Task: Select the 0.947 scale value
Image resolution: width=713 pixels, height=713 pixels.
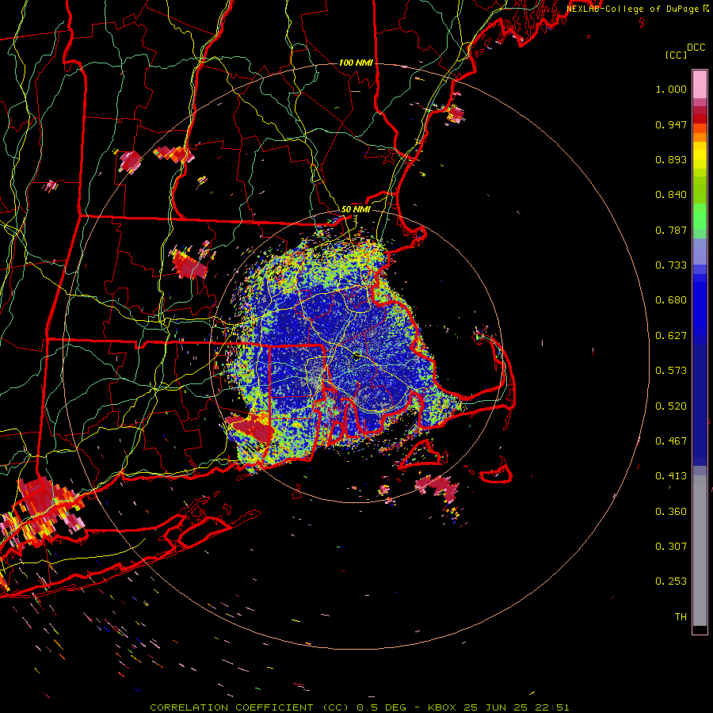Action: pos(671,124)
